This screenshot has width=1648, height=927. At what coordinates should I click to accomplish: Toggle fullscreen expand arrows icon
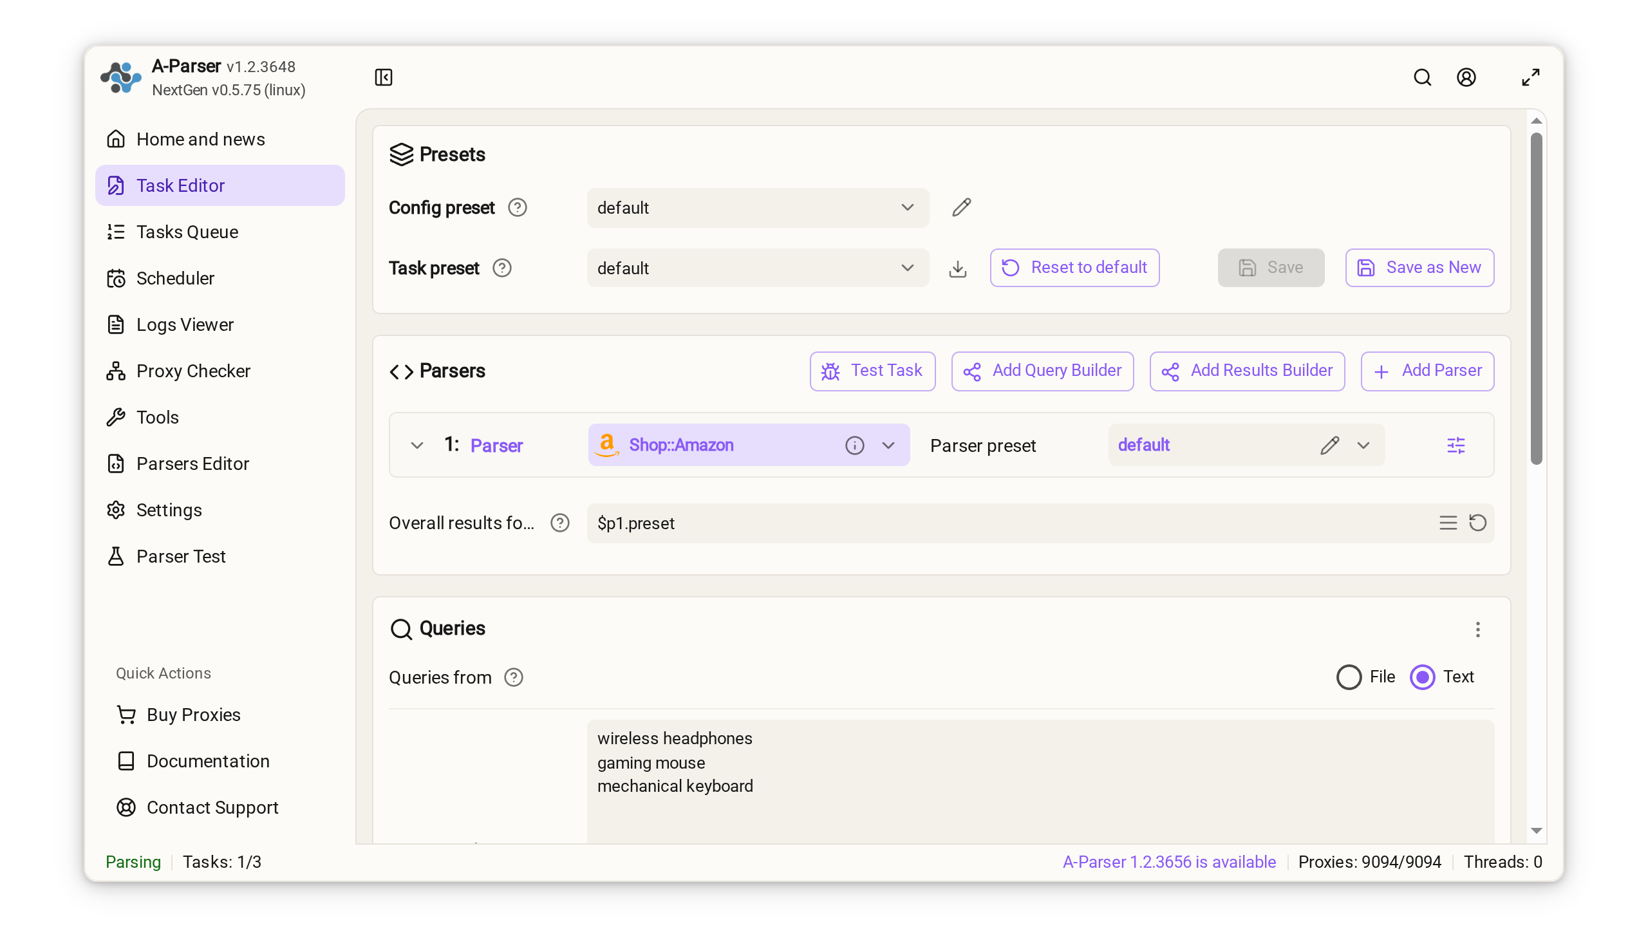pos(1531,77)
